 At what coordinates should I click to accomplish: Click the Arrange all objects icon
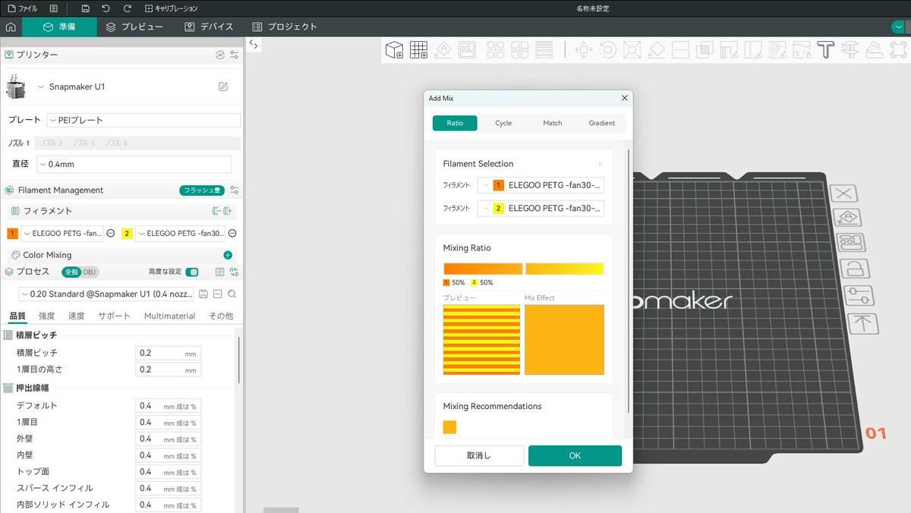(468, 50)
